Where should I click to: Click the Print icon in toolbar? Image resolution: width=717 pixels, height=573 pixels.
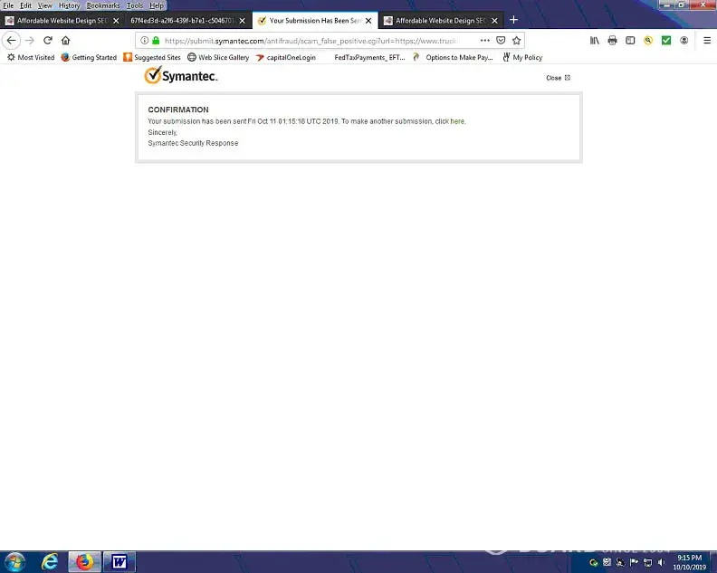point(612,41)
